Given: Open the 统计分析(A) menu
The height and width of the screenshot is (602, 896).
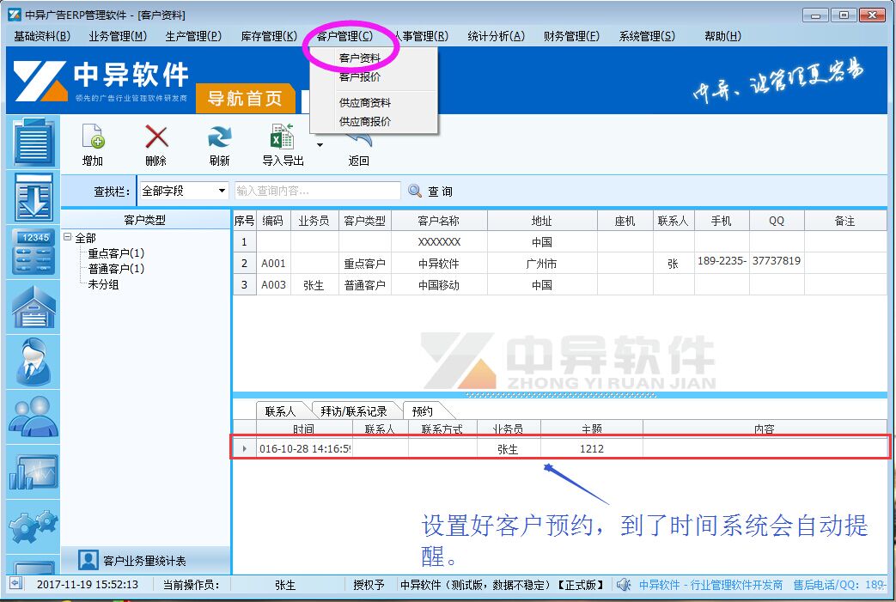Looking at the screenshot, I should pyautogui.click(x=496, y=36).
